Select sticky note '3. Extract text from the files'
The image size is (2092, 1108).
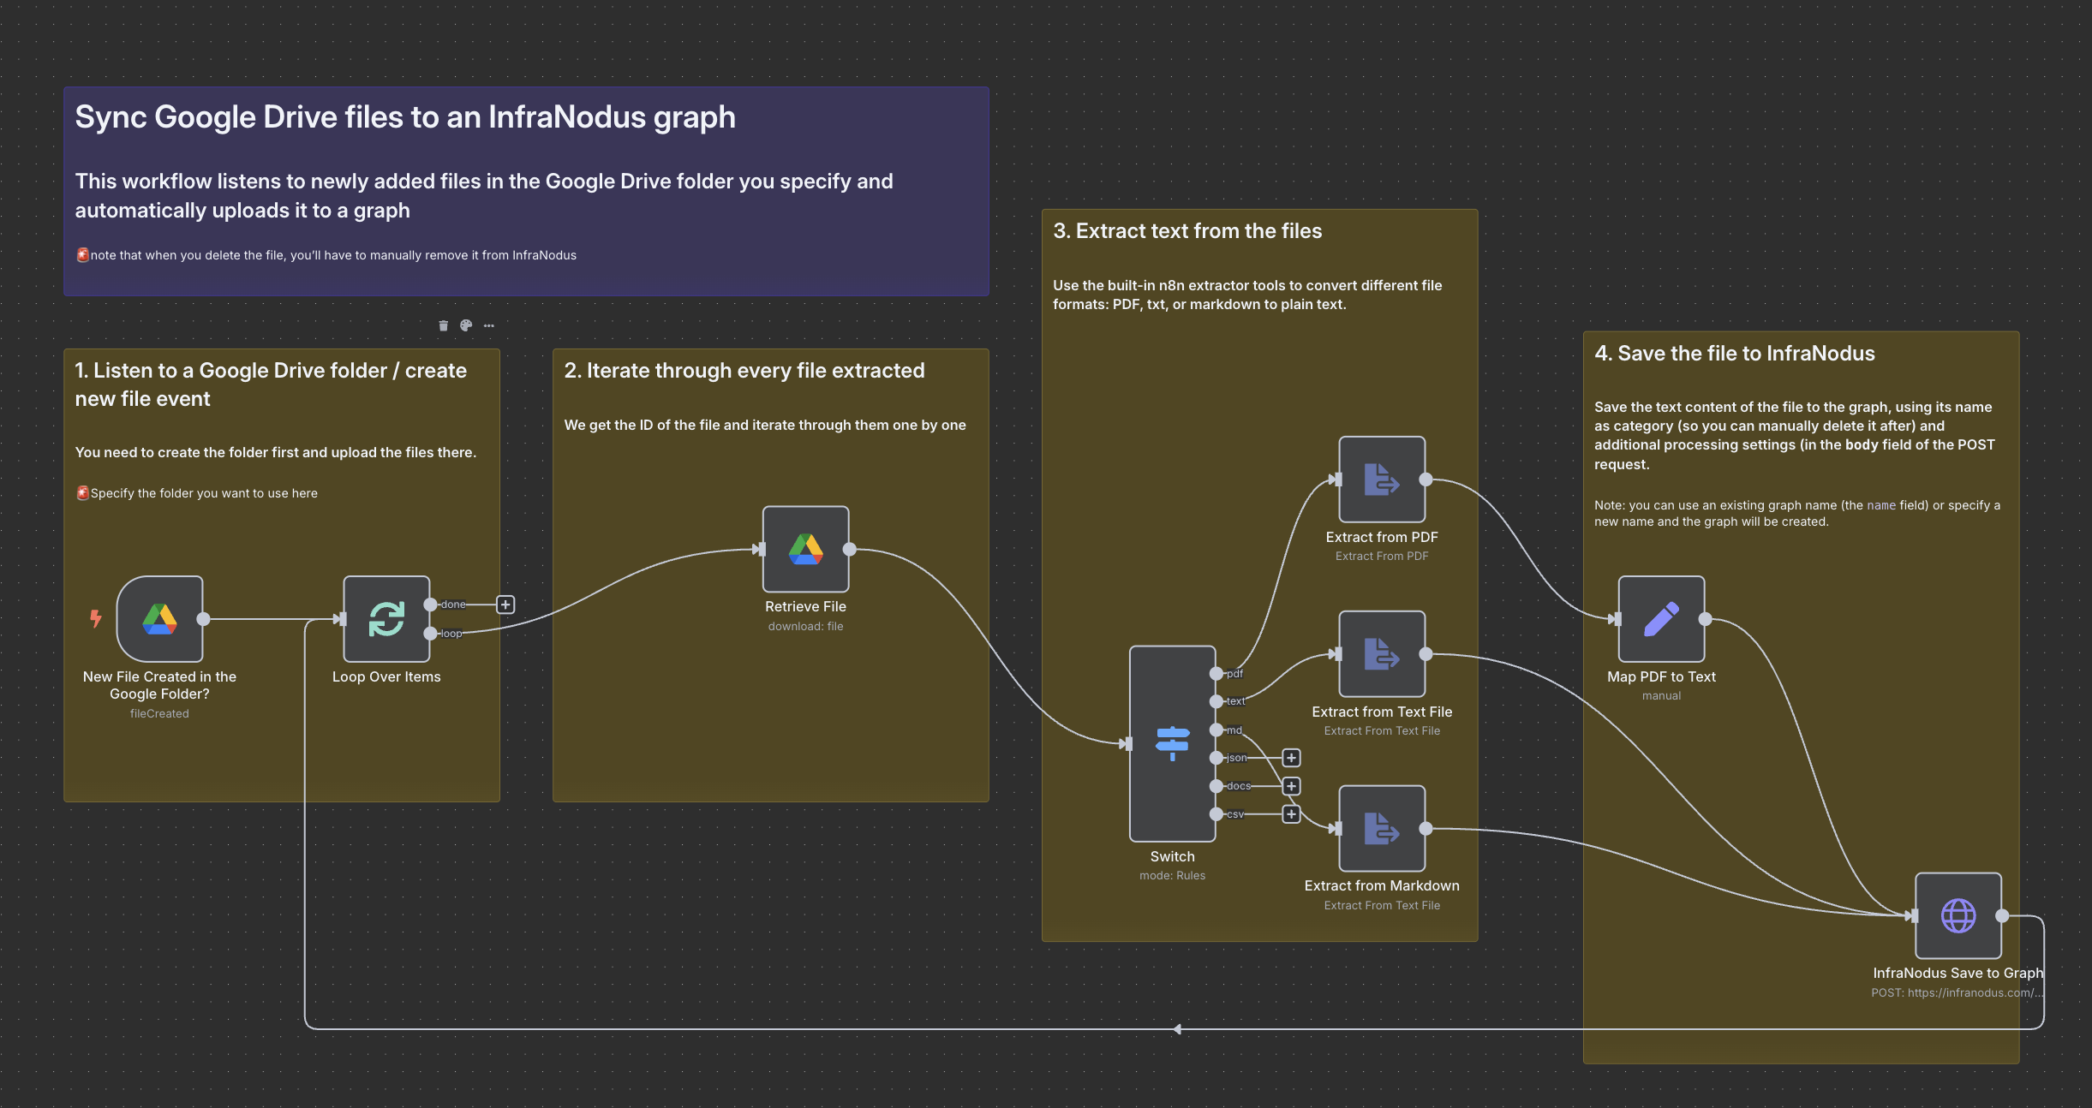1259,575
